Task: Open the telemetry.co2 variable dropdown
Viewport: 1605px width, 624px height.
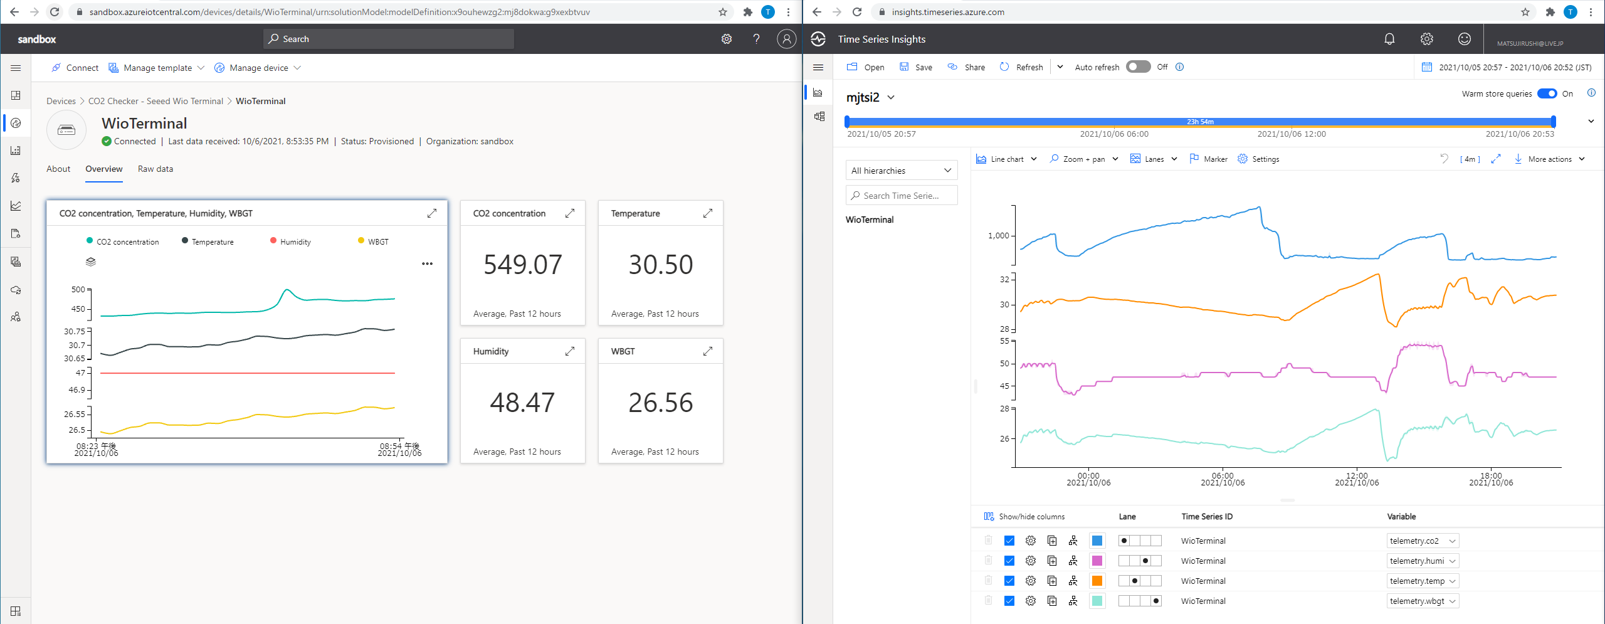Action: coord(1423,541)
